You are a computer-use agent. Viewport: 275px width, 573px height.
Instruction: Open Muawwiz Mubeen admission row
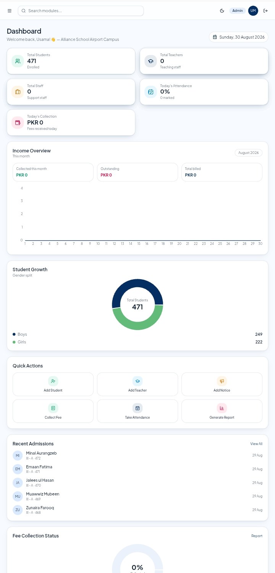[x=137, y=496]
